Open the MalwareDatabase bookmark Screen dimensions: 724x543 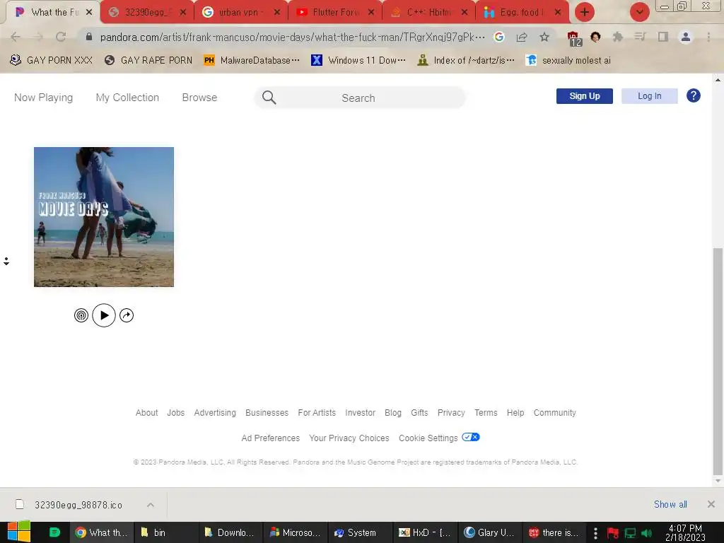click(252, 61)
